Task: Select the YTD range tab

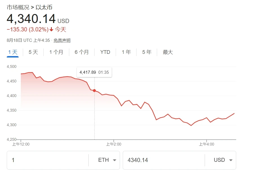Action: [x=105, y=52]
